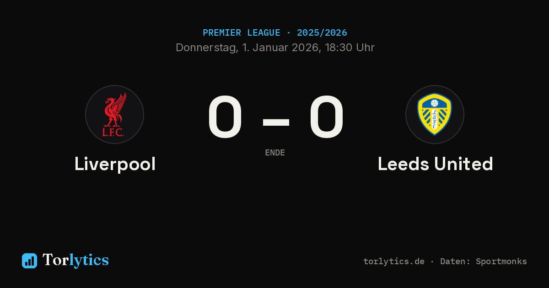The height and width of the screenshot is (288, 549).
Task: Click the red Liver bird emblem
Action: pyautogui.click(x=115, y=110)
